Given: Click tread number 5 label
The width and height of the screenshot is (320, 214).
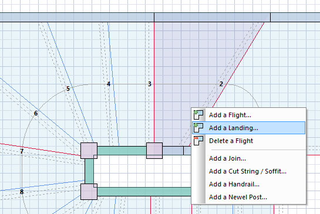Looking at the screenshot, I should (x=68, y=89).
